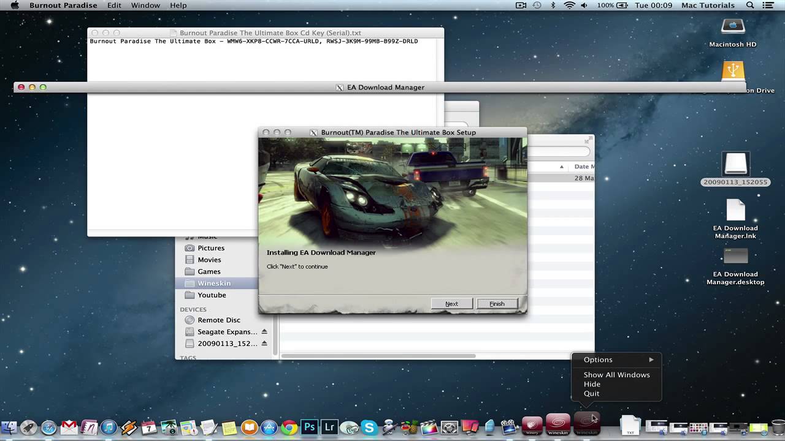Expand the Options submenu in dock menu
The height and width of the screenshot is (441, 785).
click(x=616, y=360)
